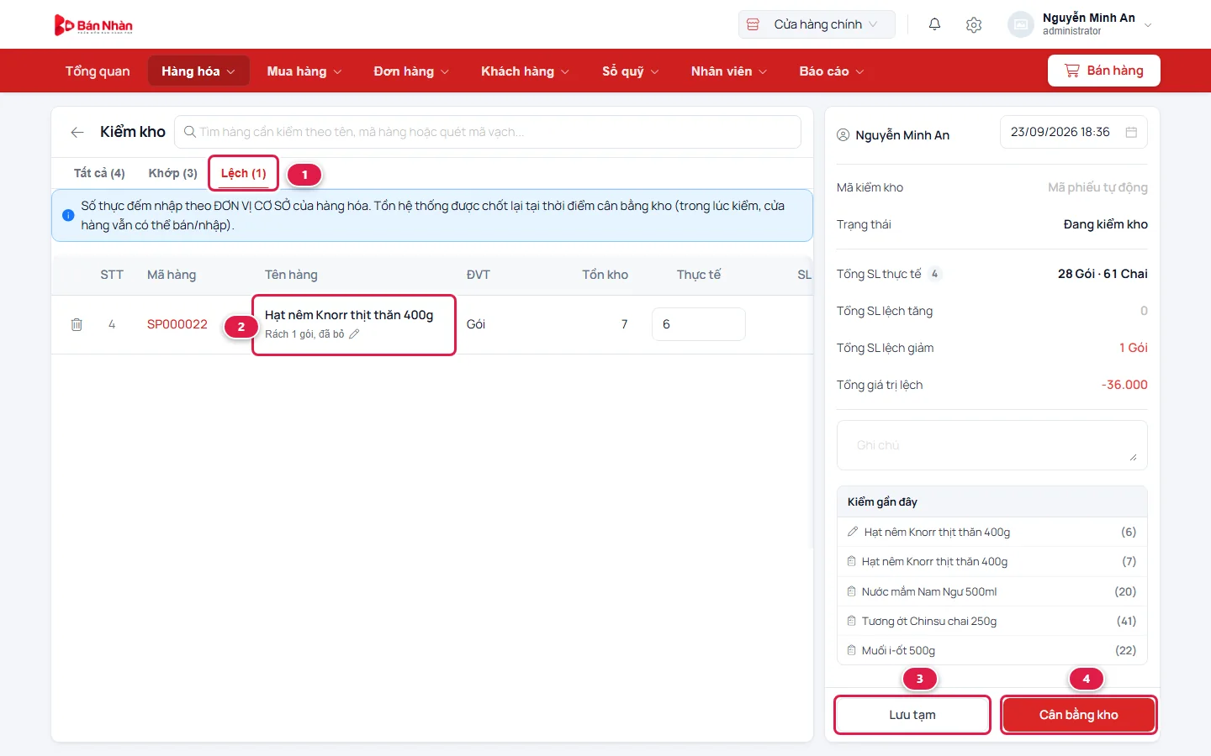
Task: Click the date field 23/09/2026 18:36
Action: [x=1074, y=132]
